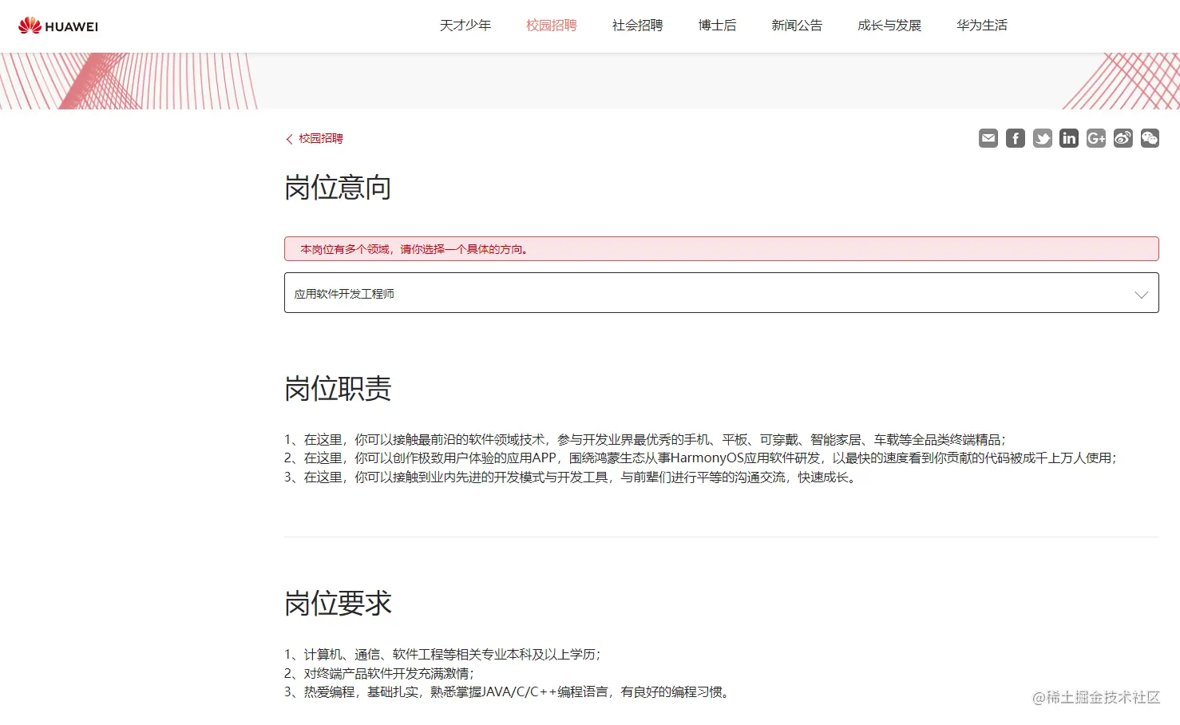Go to 社会招聘 in navigation
This screenshot has width=1180, height=725.
pos(638,26)
